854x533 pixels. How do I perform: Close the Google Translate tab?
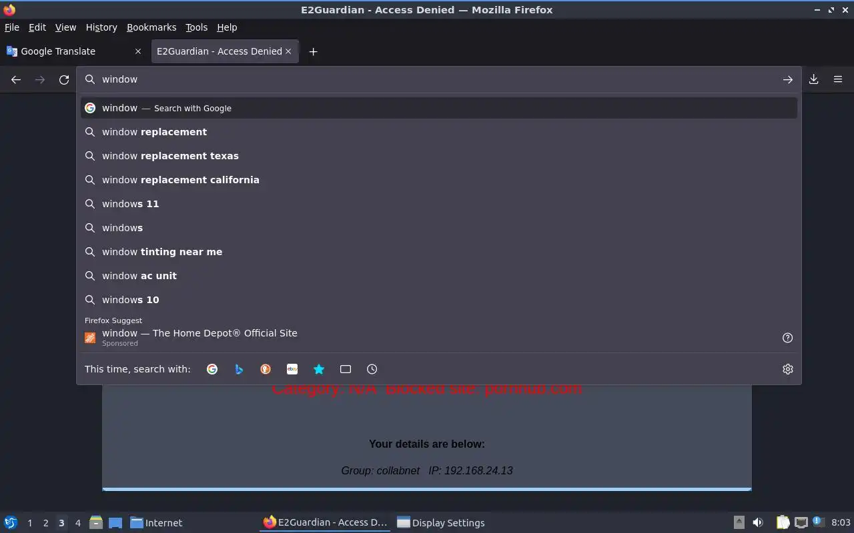[138, 51]
